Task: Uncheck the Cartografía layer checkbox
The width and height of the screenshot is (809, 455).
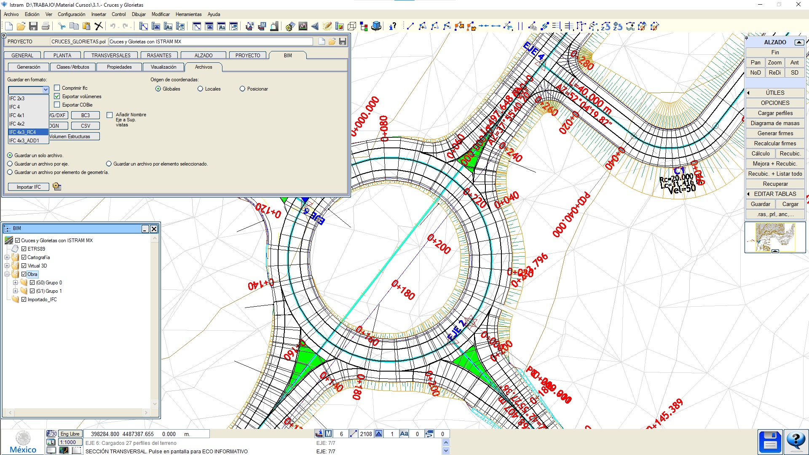Action: (24, 257)
